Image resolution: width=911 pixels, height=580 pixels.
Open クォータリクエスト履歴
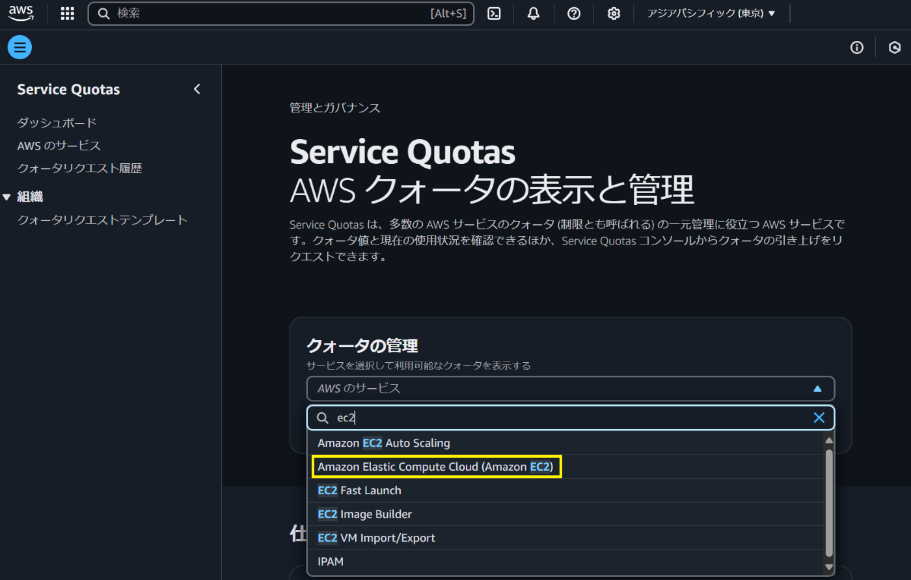point(79,168)
